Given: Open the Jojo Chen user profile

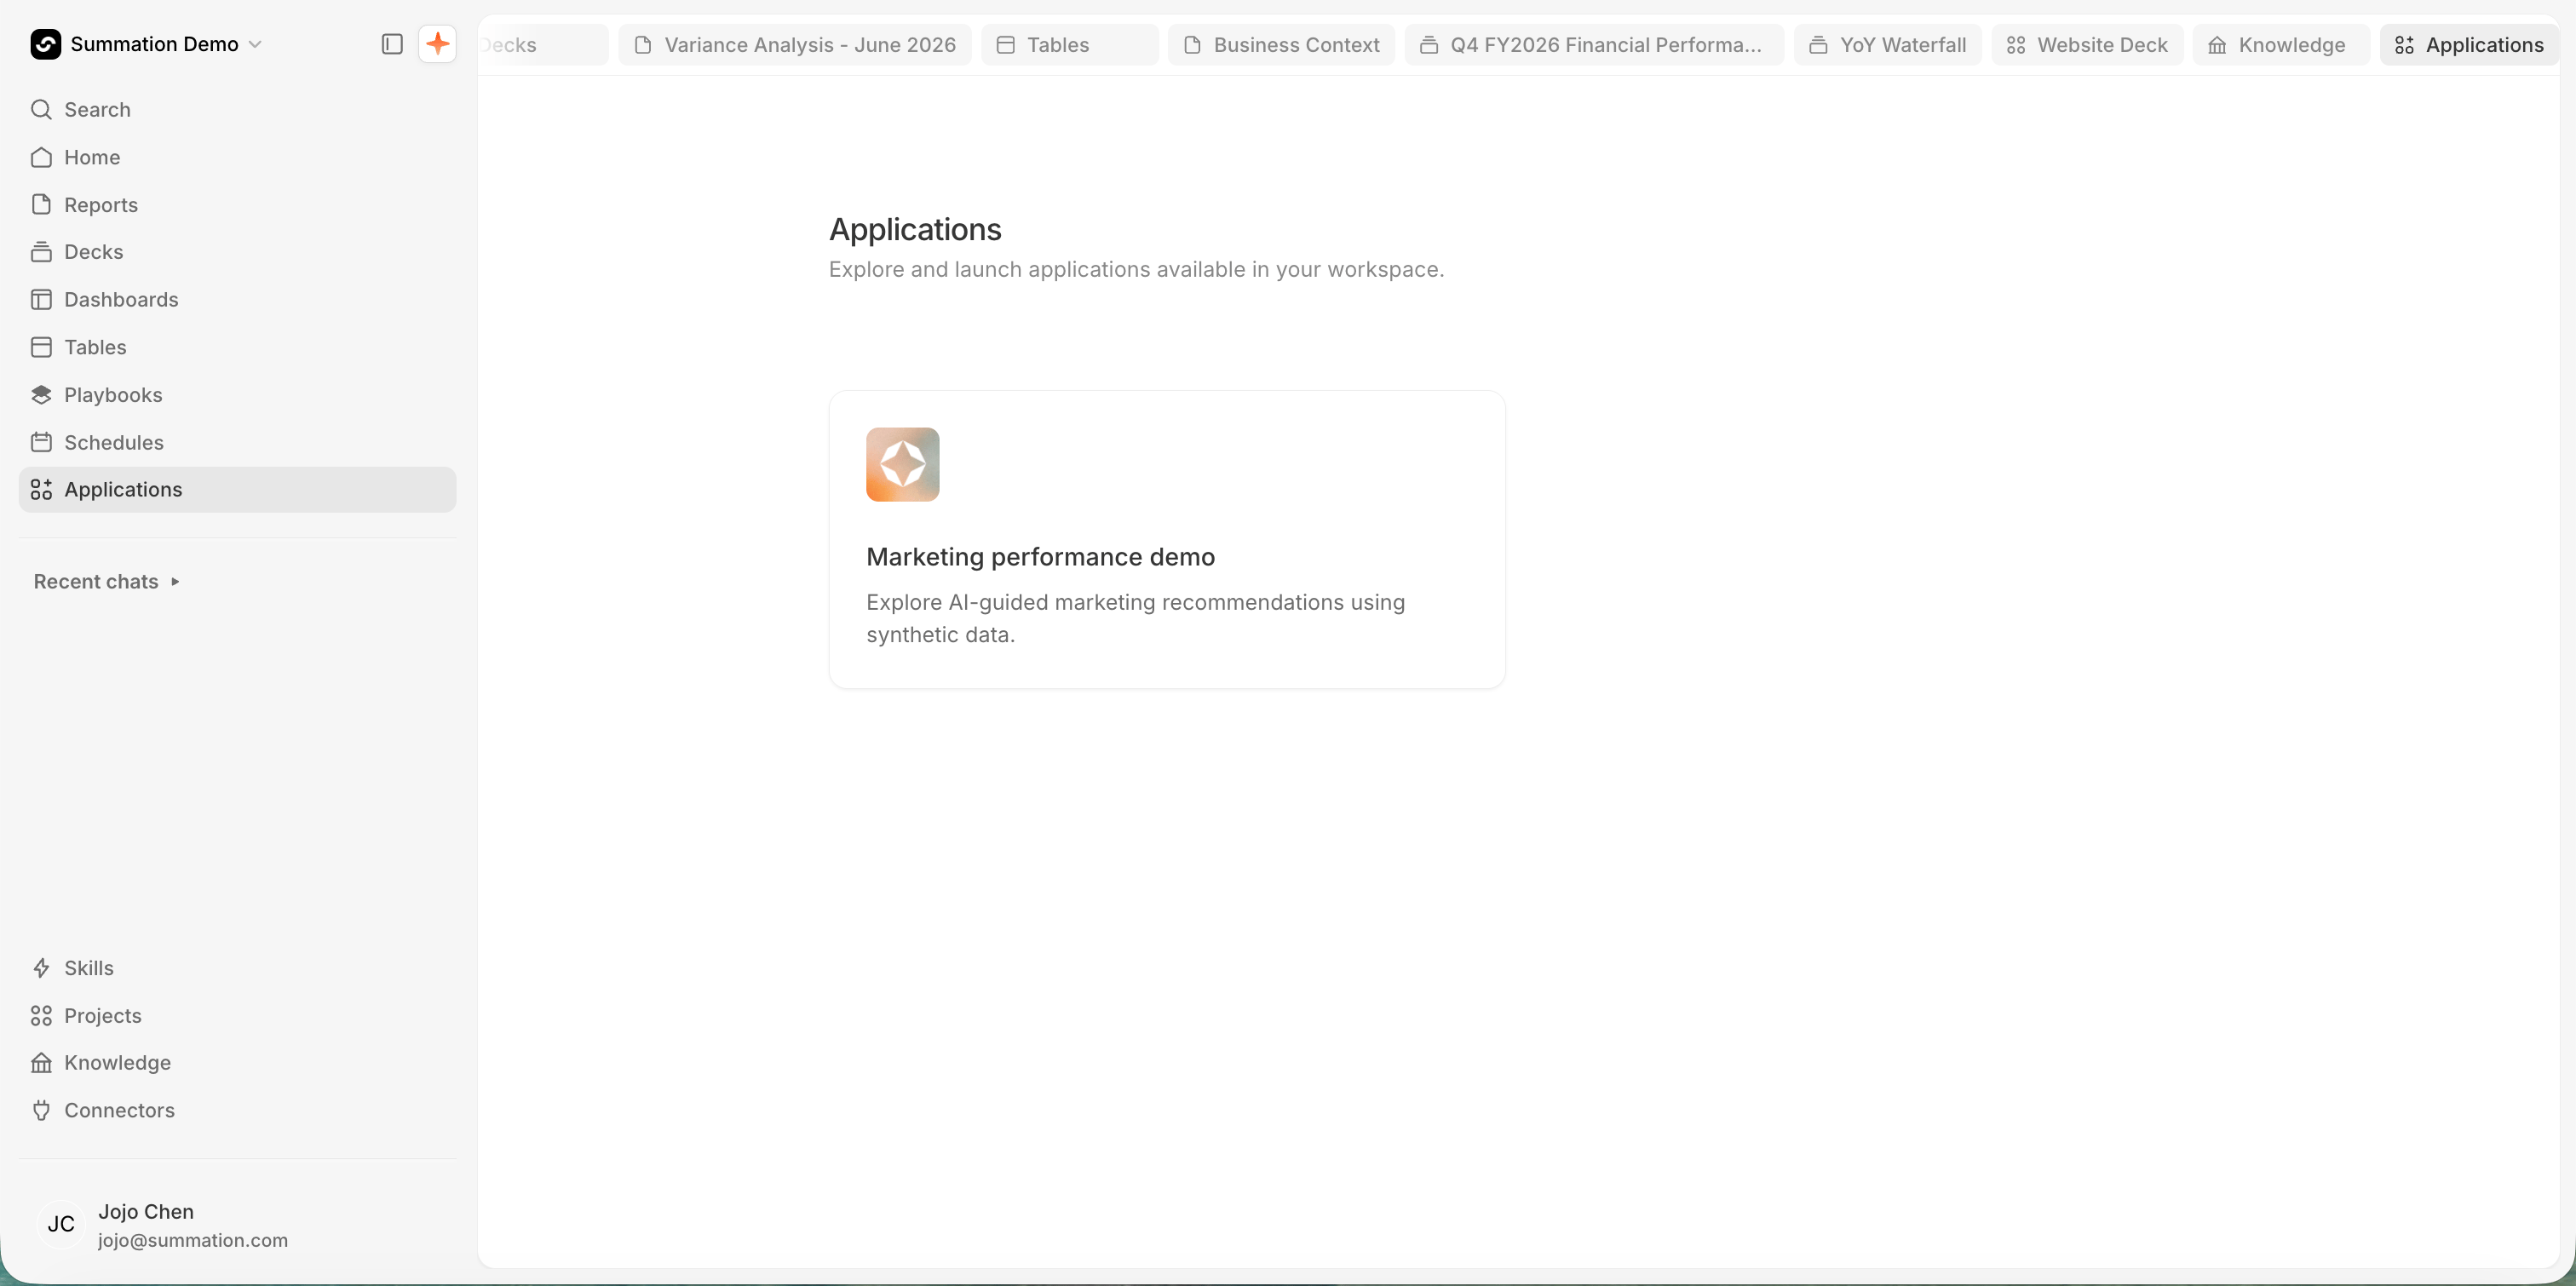Looking at the screenshot, I should pos(237,1224).
